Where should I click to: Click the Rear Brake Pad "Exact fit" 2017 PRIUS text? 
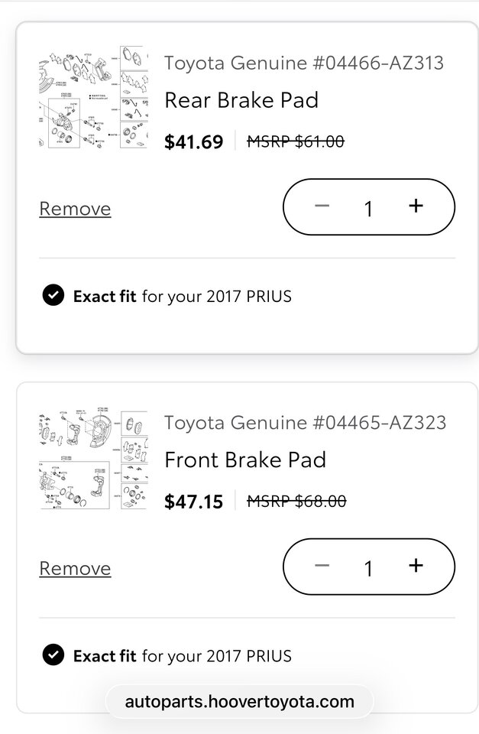182,296
